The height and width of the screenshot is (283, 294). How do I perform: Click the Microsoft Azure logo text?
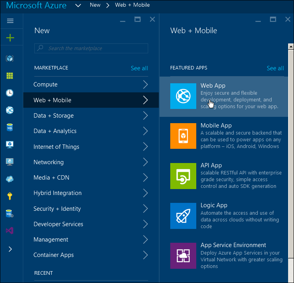[x=36, y=6]
